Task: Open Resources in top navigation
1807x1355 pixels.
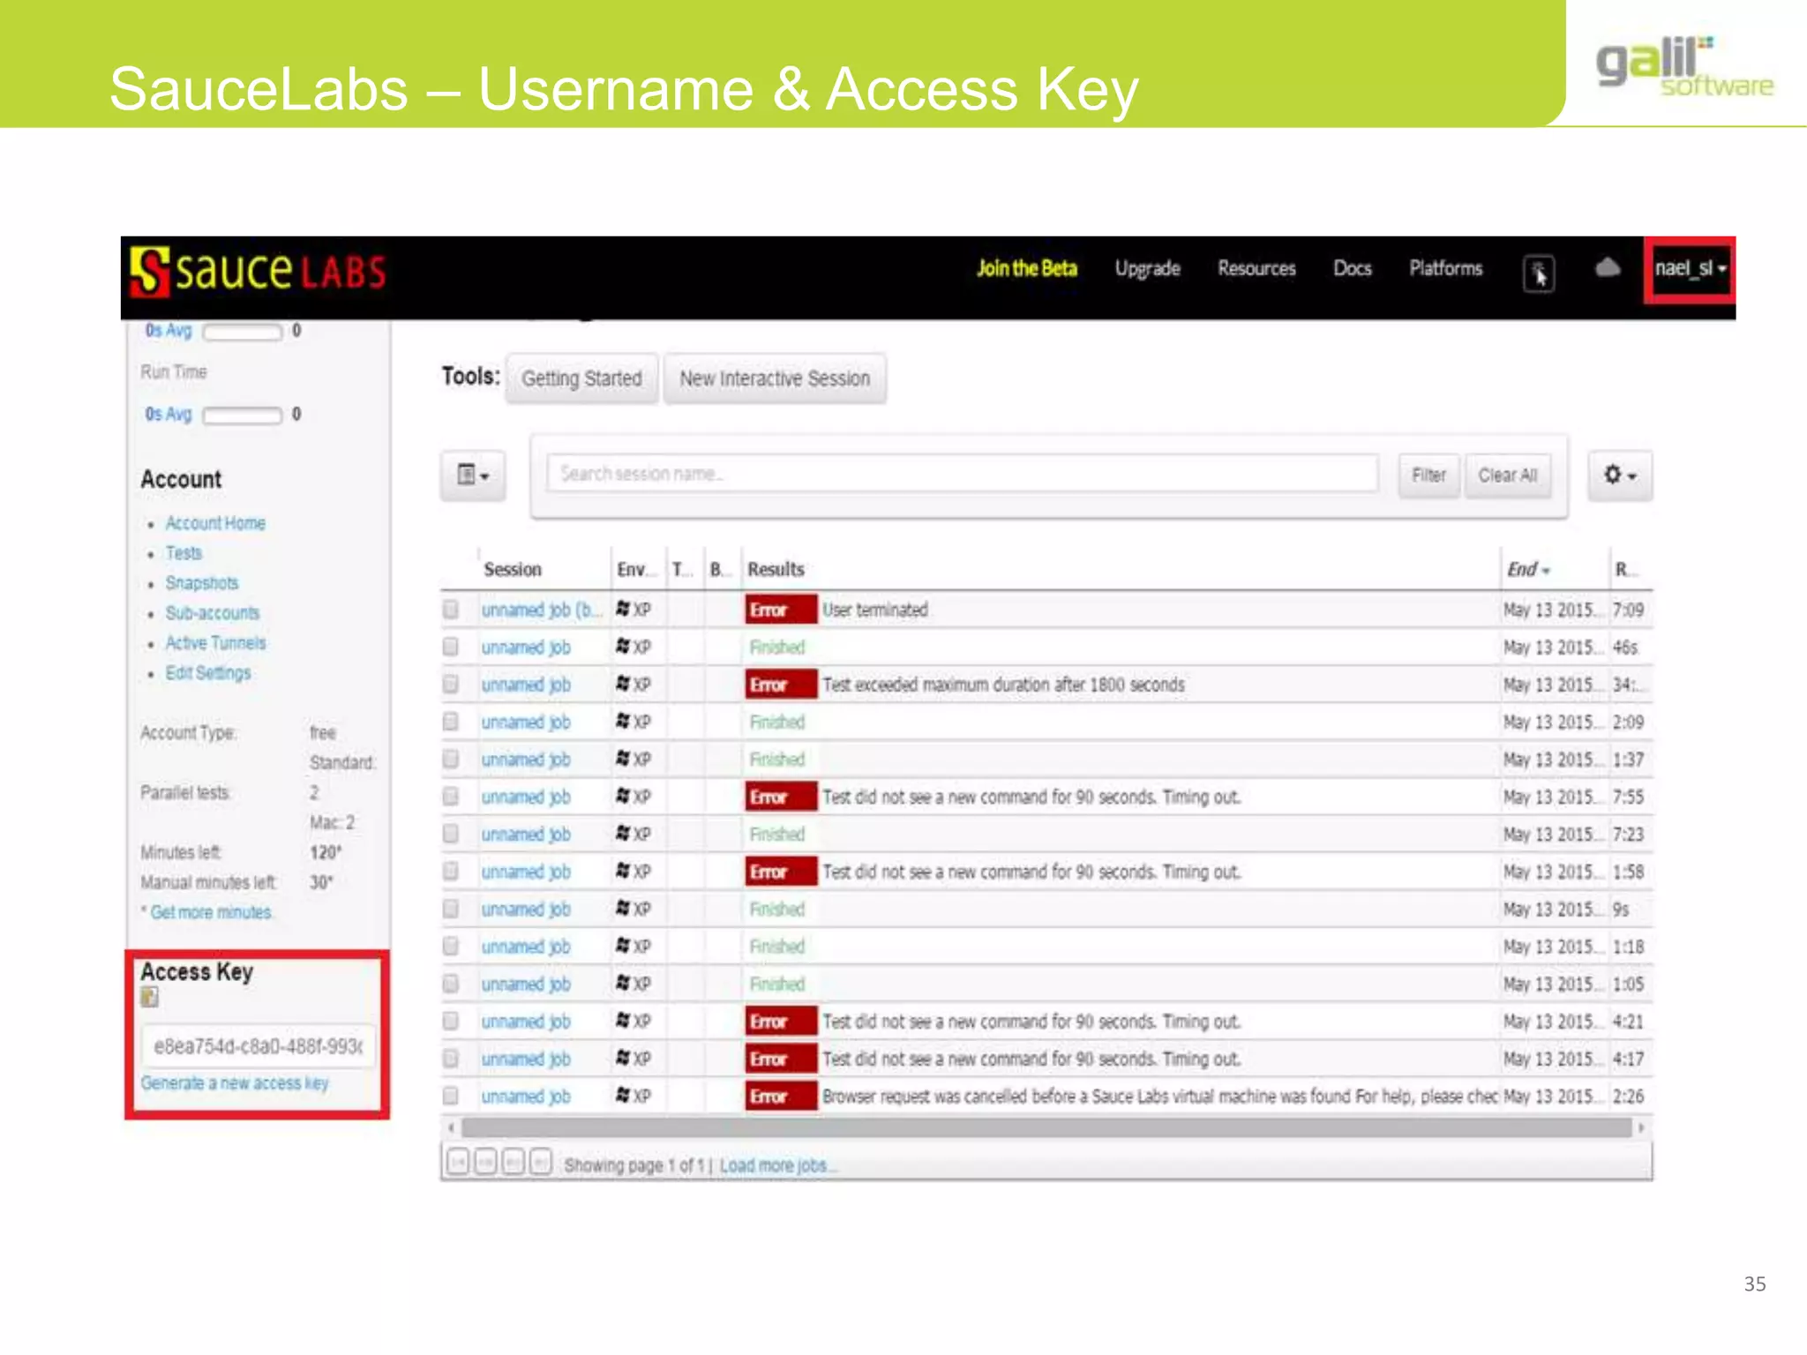Action: click(x=1256, y=268)
